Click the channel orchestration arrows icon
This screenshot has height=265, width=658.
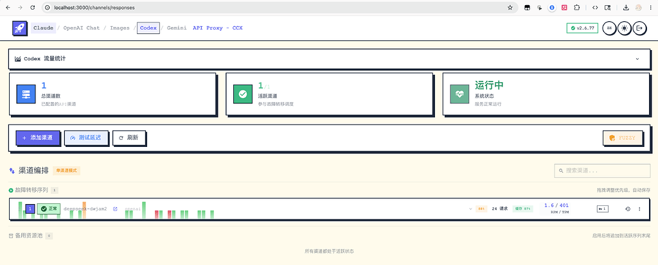[12, 171]
